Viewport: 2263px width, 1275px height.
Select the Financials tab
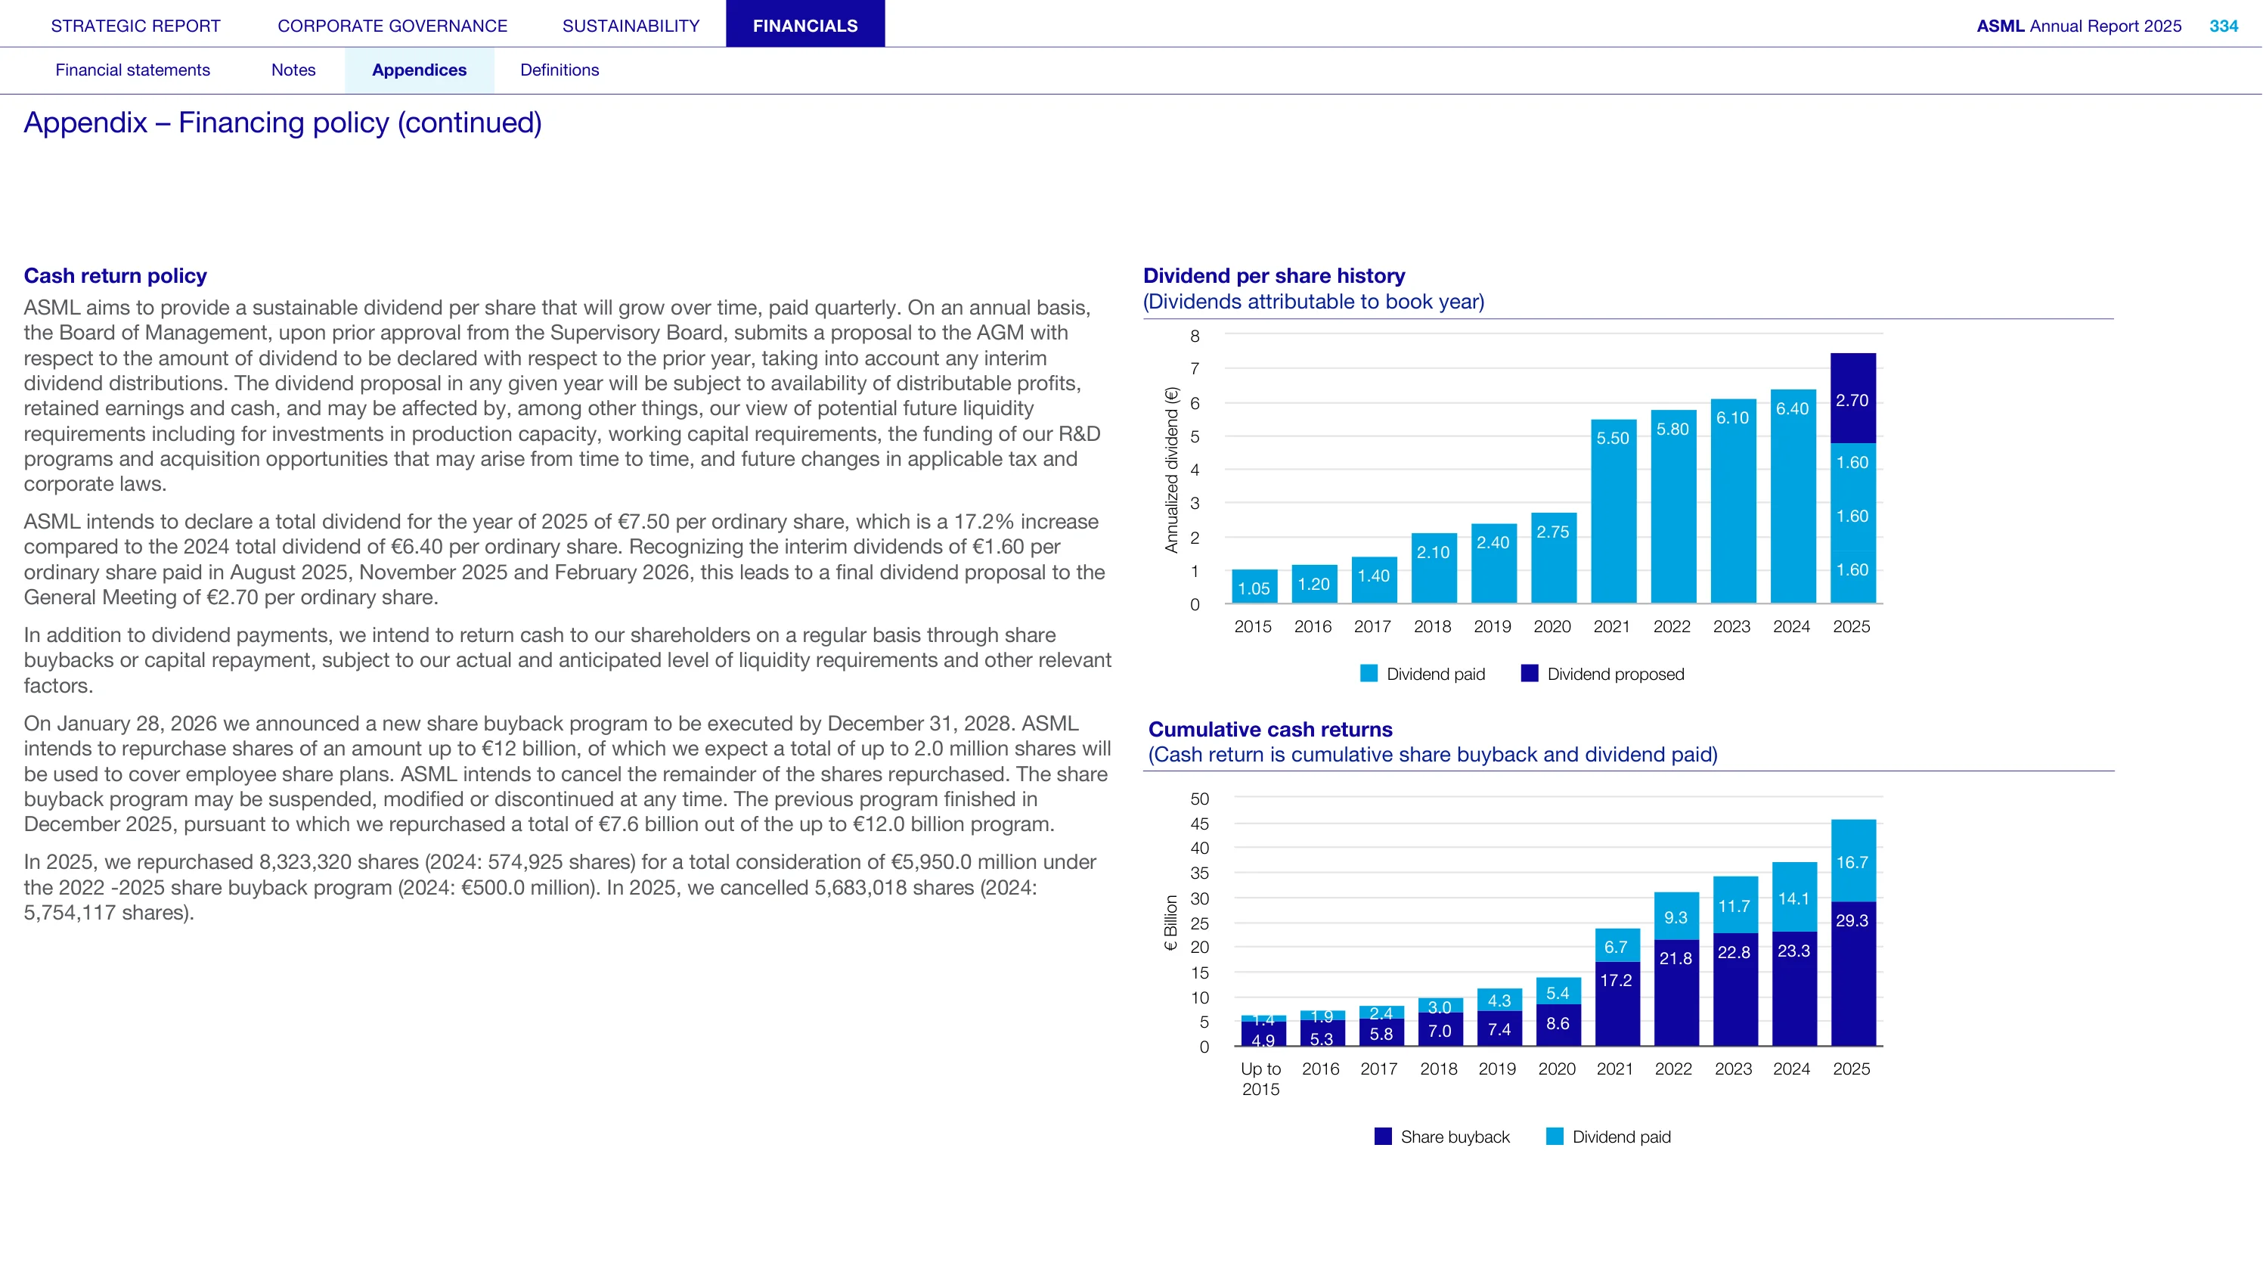point(804,23)
